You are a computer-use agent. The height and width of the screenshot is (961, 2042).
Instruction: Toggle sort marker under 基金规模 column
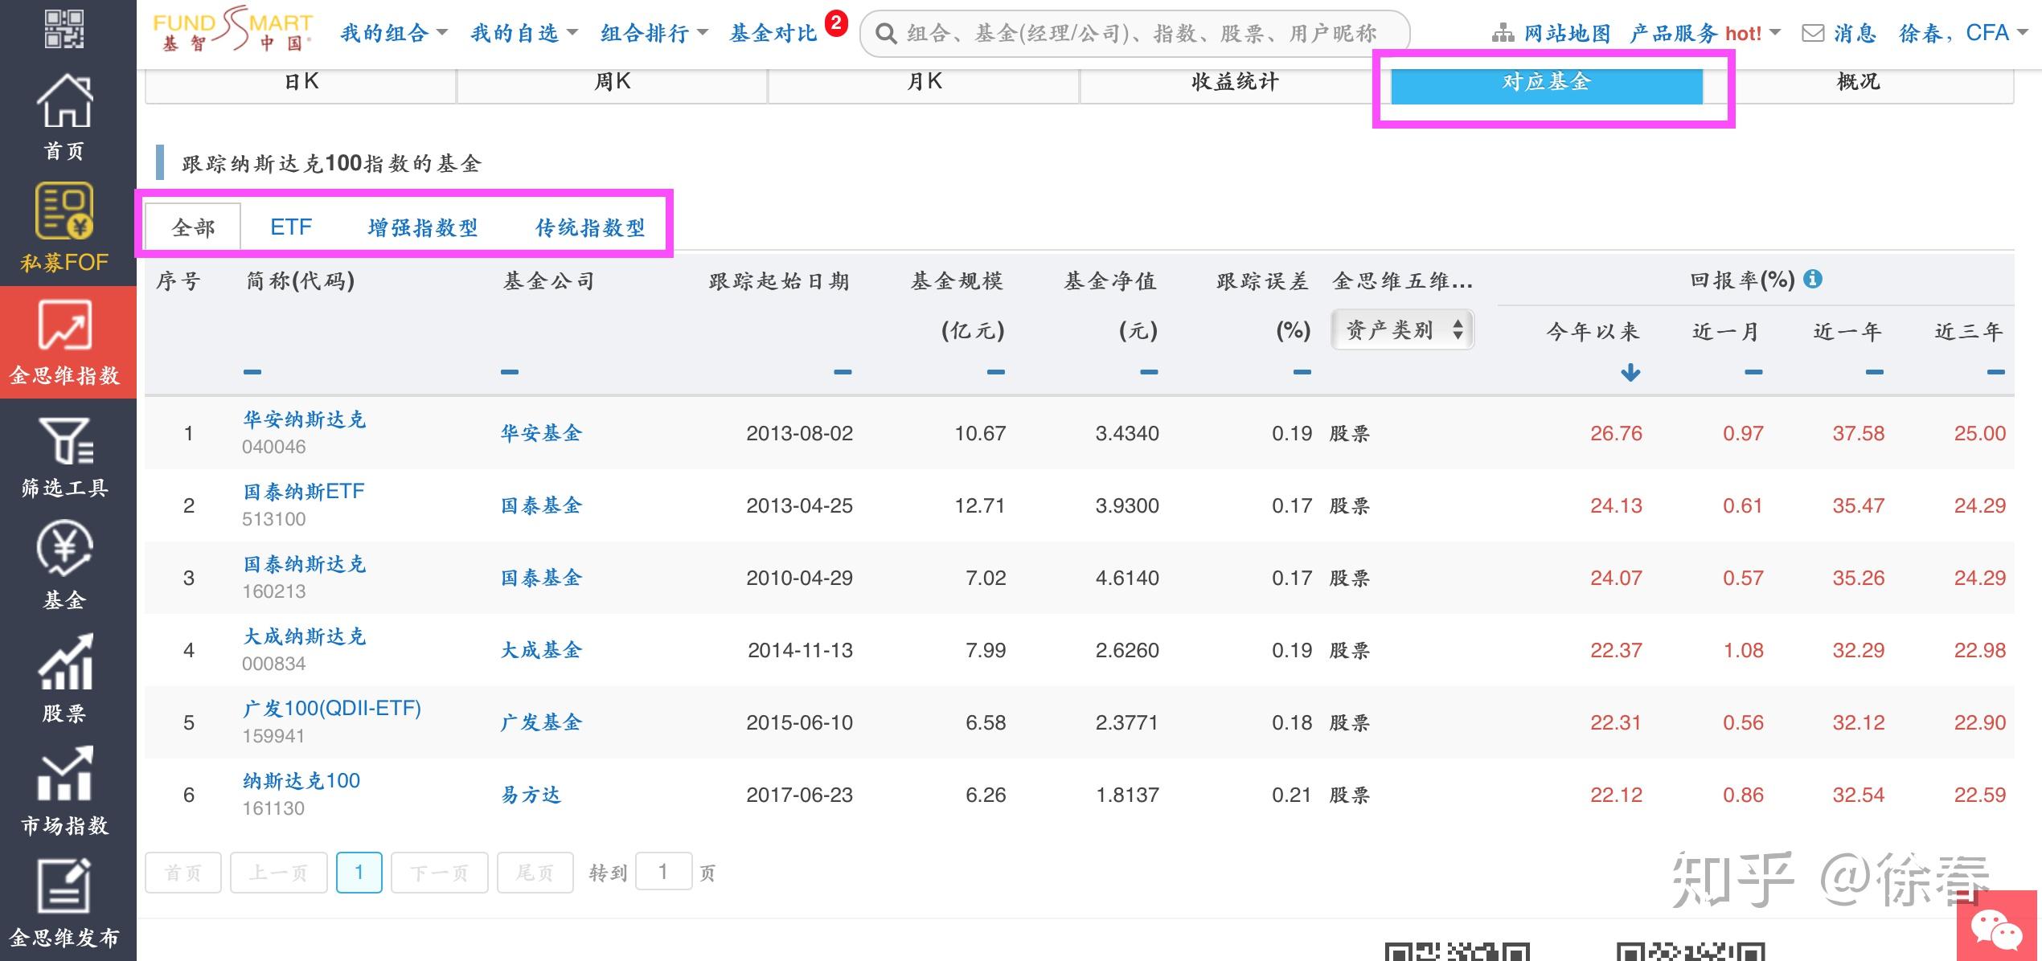(x=995, y=372)
